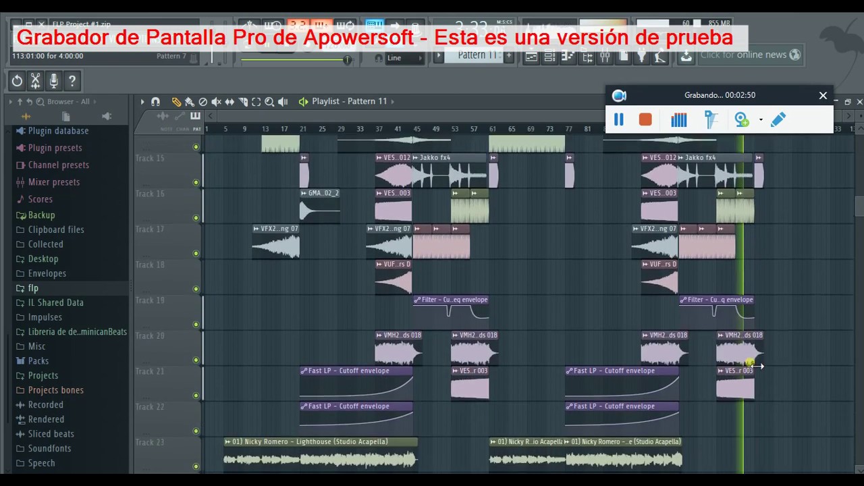864x486 pixels.
Task: Expand the Packs folder in browser
Action: pos(38,361)
